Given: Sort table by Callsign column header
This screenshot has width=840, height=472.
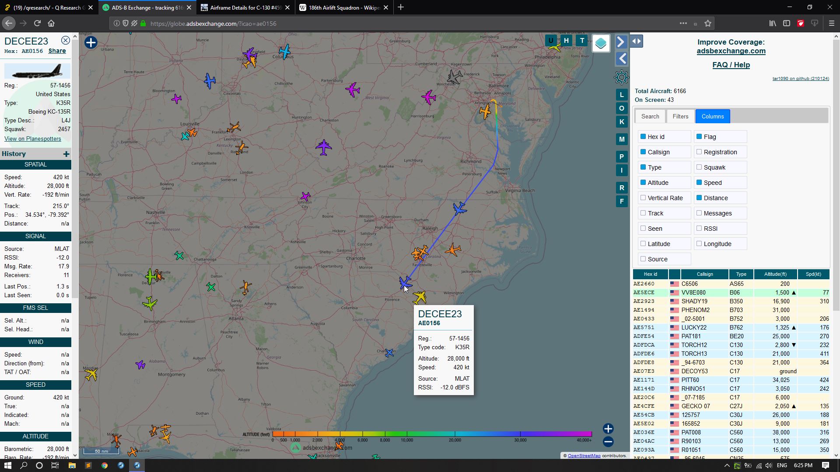Looking at the screenshot, I should (x=705, y=274).
